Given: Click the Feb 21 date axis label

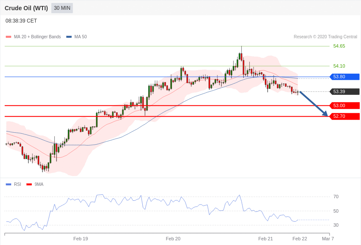Looking at the screenshot, I should (x=265, y=239).
